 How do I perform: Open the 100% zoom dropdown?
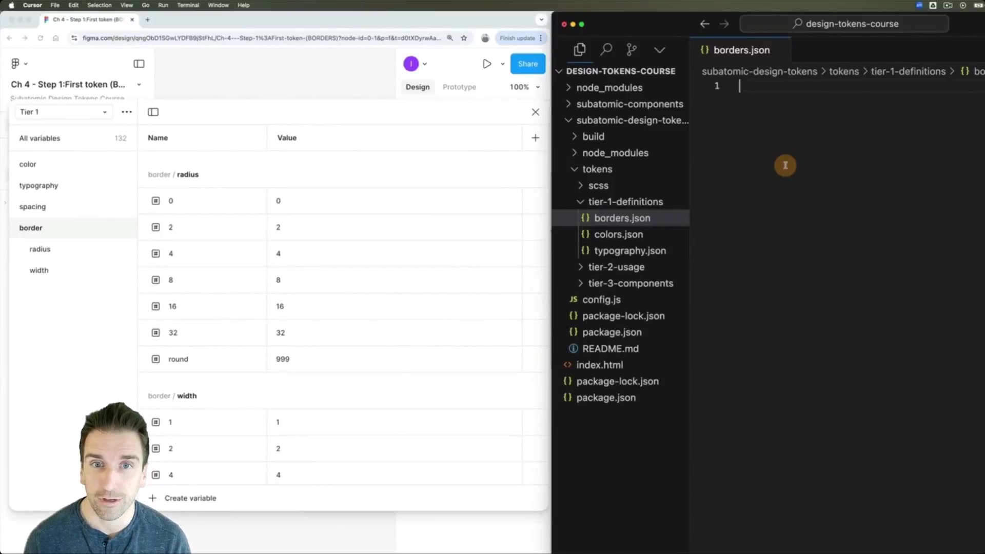(x=525, y=87)
